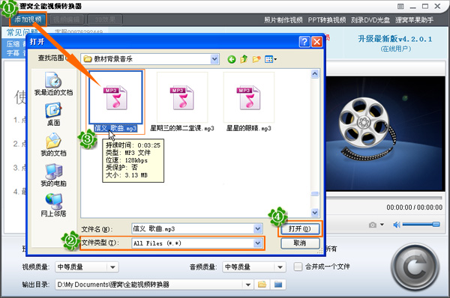
Task: Mute the preview speaker icon
Action: [x=397, y=225]
